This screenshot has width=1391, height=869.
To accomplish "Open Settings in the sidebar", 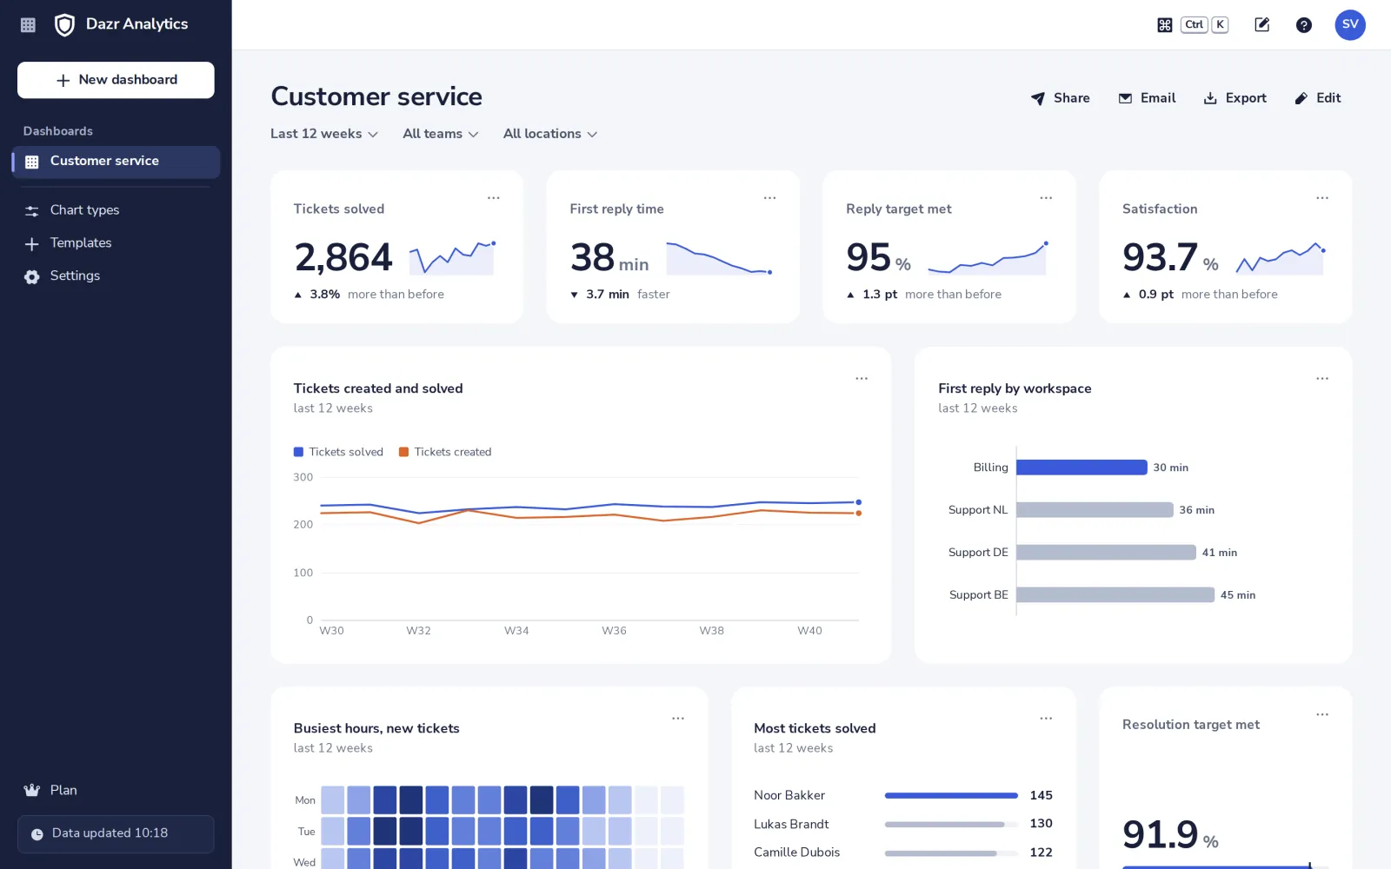I will coord(116,276).
